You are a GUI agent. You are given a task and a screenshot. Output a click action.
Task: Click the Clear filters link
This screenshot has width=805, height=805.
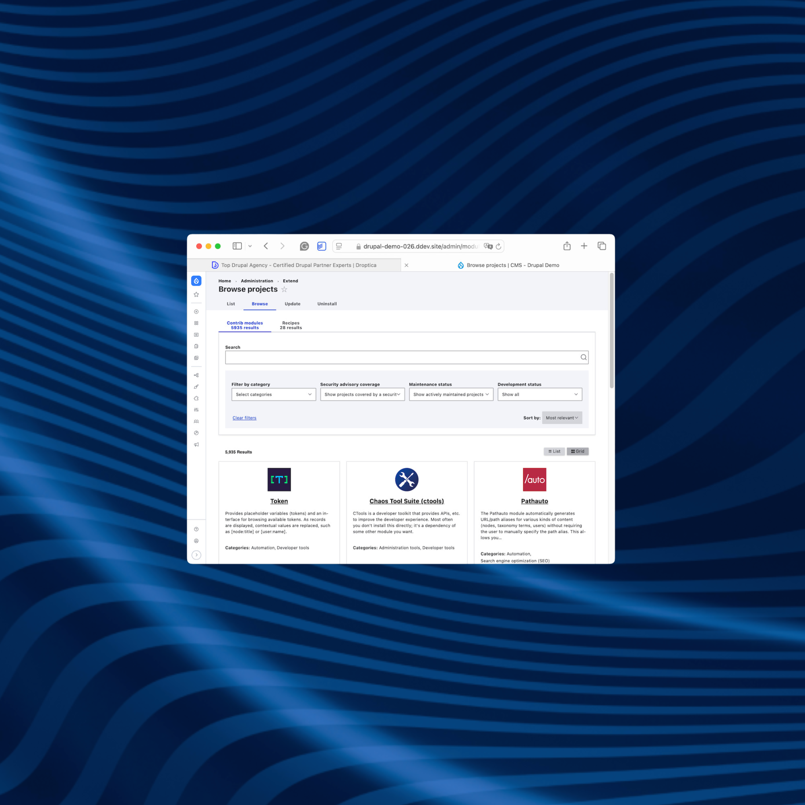pyautogui.click(x=244, y=417)
